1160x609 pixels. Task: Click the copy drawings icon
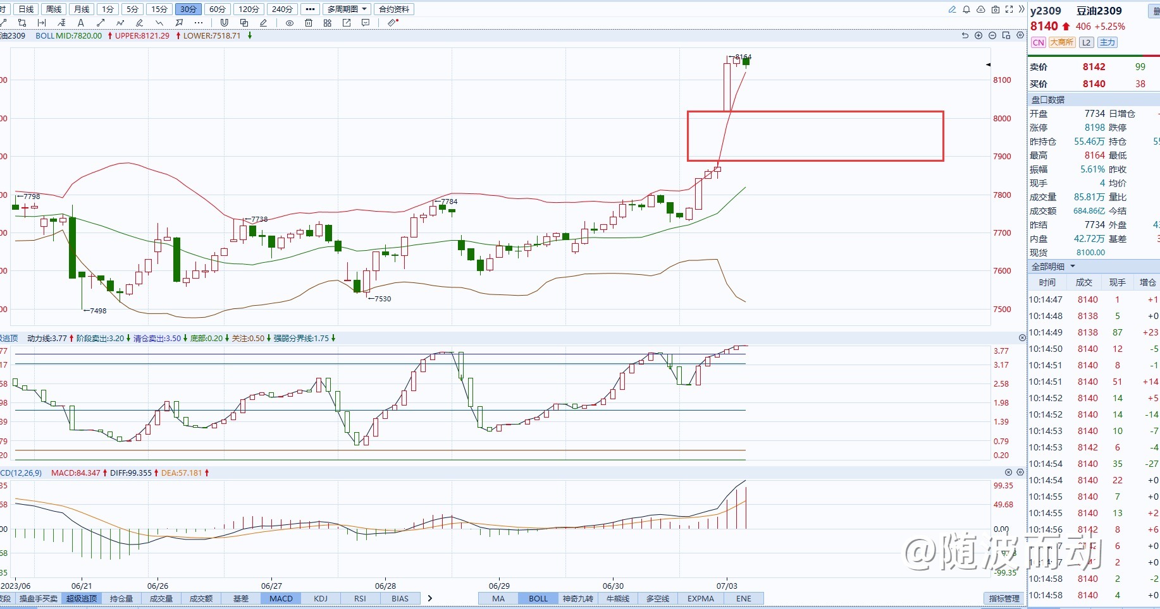[244, 23]
